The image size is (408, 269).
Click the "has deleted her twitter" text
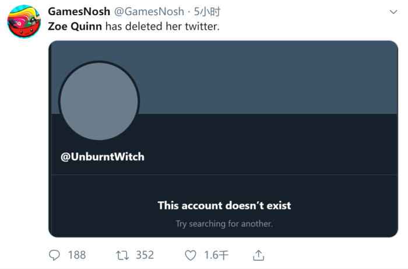163,27
